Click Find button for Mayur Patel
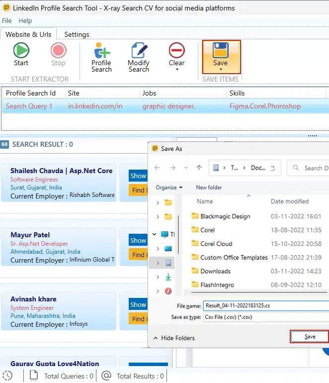The image size is (329, 383). tap(138, 255)
